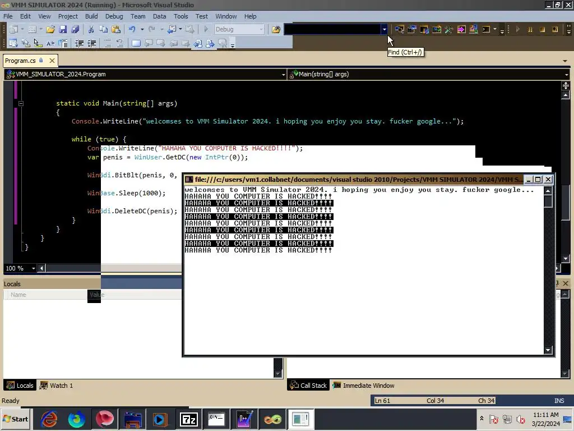
Task: Open the active files tab dropdown
Action: (565, 61)
